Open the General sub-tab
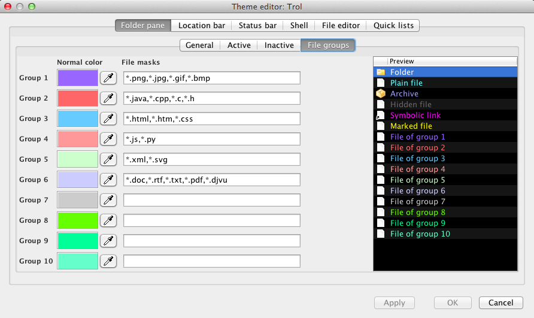This screenshot has height=318, width=534. (199, 46)
